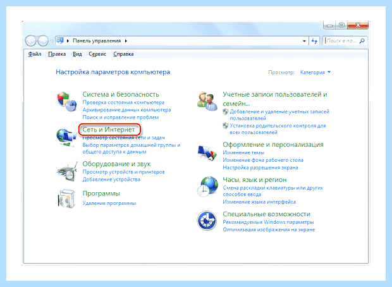Click Проверка состояния компьютера link

(x=123, y=102)
